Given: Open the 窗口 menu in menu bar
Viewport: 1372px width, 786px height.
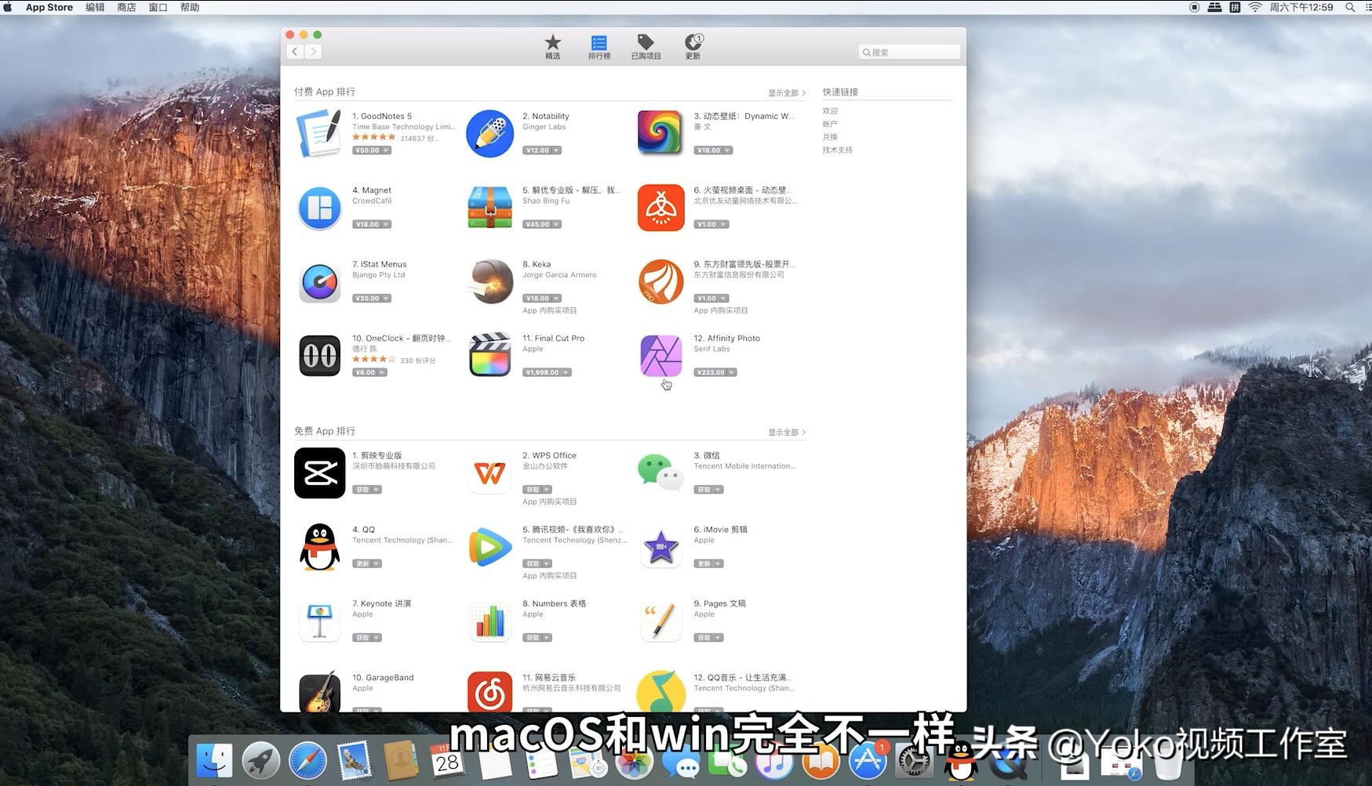Looking at the screenshot, I should (158, 7).
